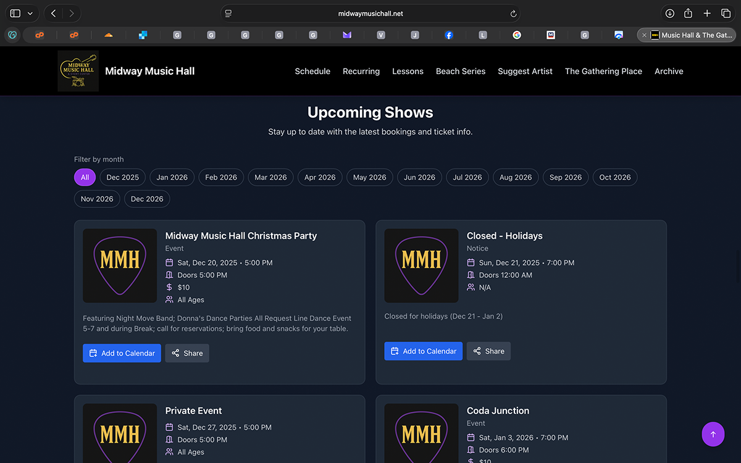Reload the midwaymusichall.net page
The image size is (741, 463).
513,14
